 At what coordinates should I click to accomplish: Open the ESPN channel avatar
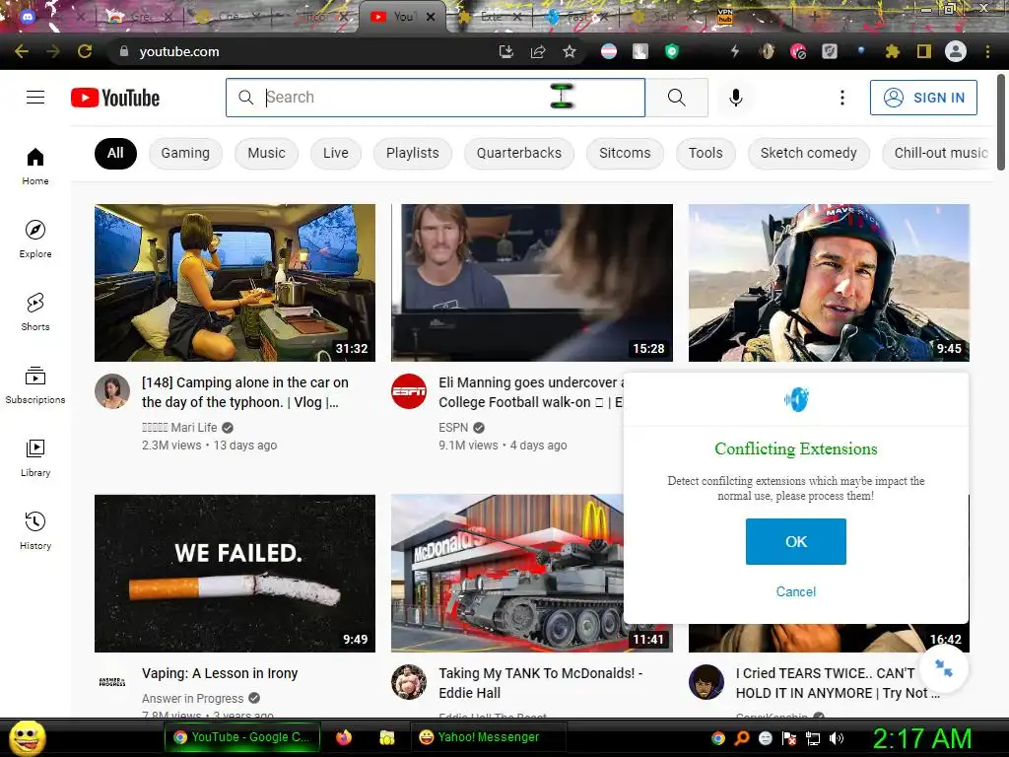409,390
